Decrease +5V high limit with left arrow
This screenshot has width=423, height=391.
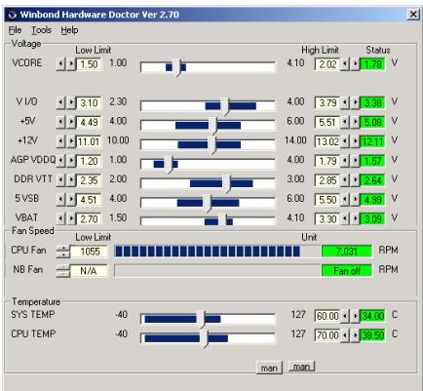[x=345, y=122]
